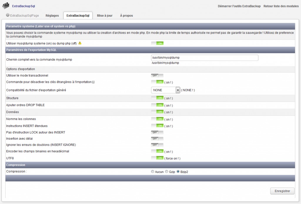Open the Mise à jour tab
301x204 pixels.
tap(105, 16)
